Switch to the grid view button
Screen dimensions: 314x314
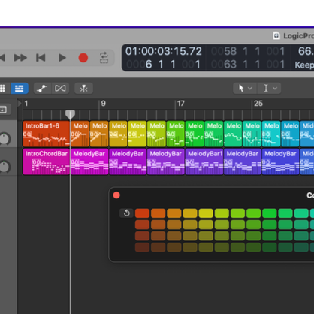tap(2, 89)
